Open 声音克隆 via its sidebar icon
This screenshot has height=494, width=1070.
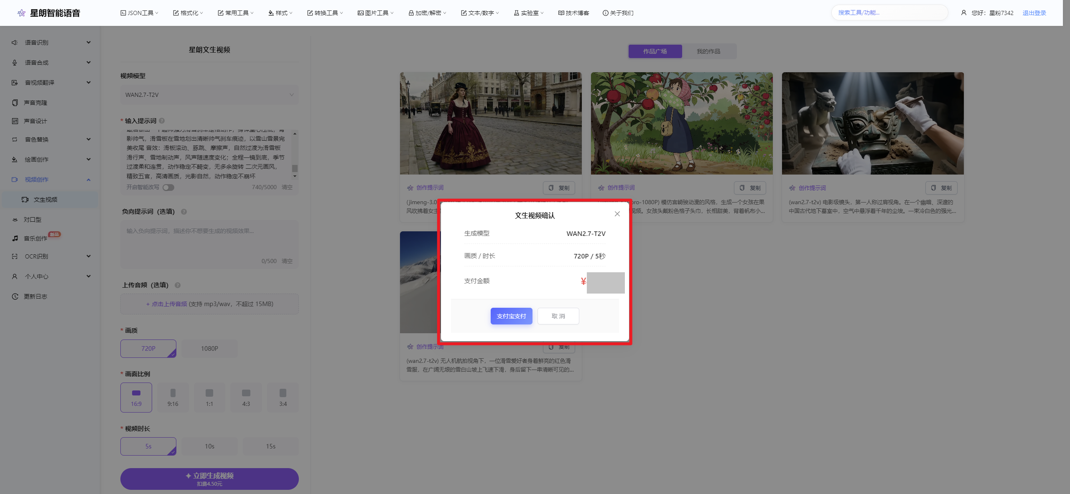point(15,103)
